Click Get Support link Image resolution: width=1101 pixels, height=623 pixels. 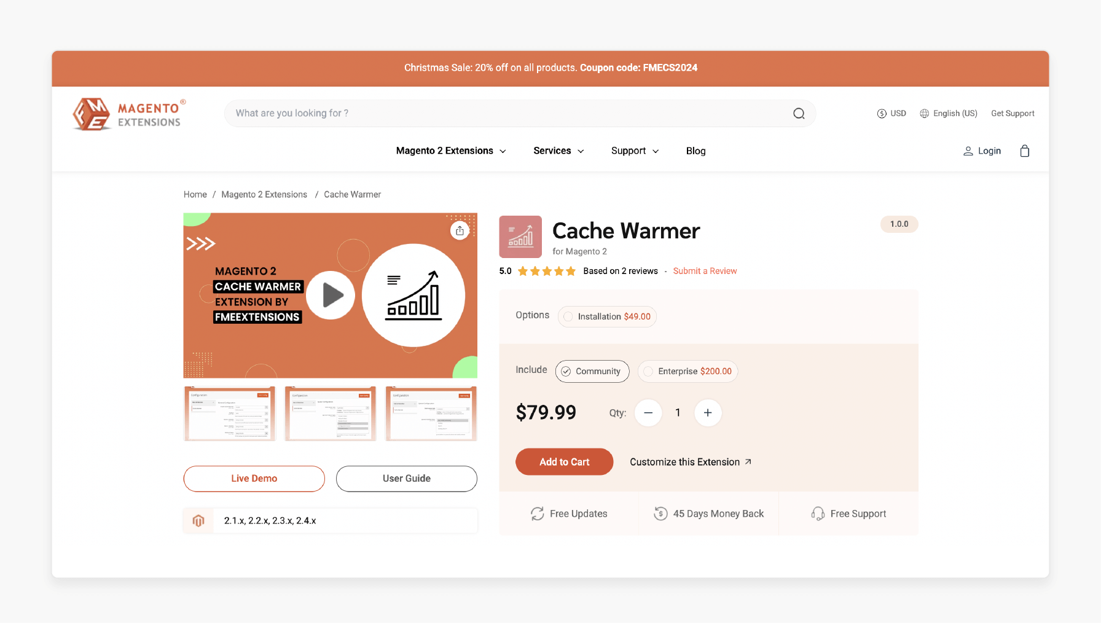tap(1013, 114)
